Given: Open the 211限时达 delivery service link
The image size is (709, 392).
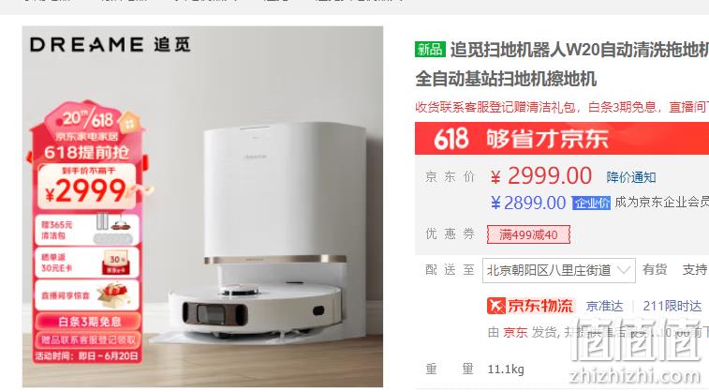Looking at the screenshot, I should click(672, 307).
